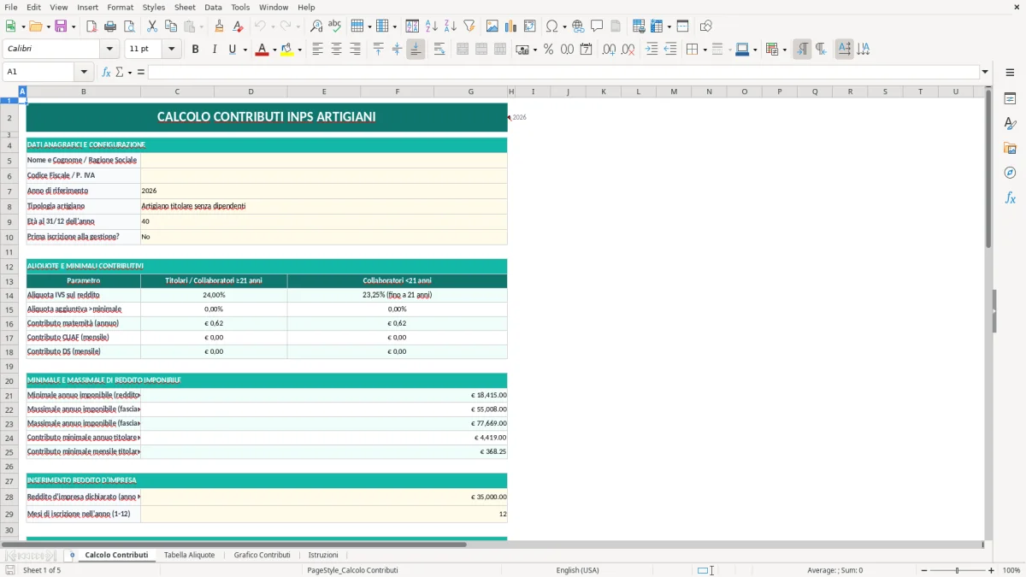
Task: Click Add Decimal Place icon
Action: click(609, 50)
